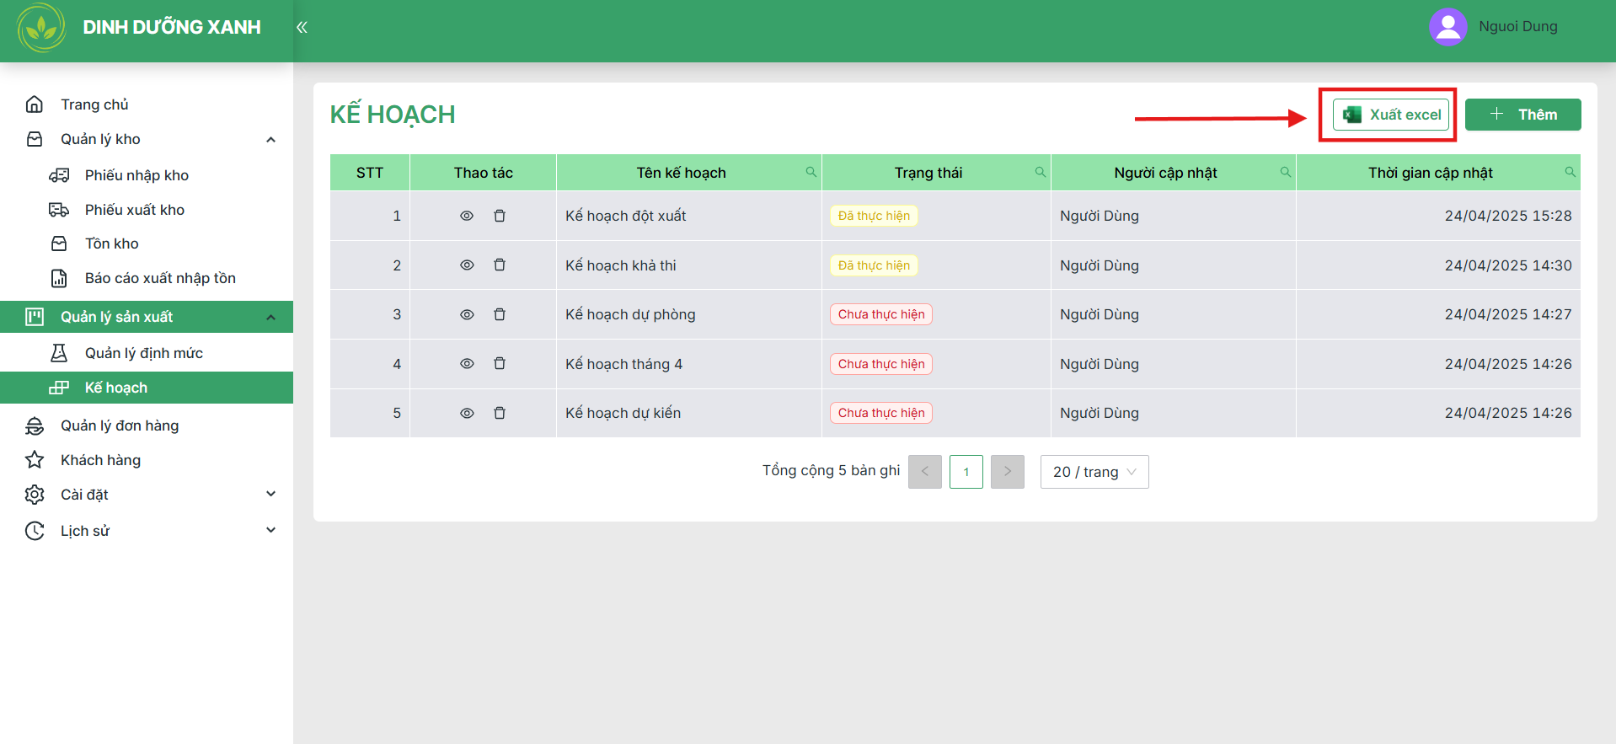The width and height of the screenshot is (1616, 744).
Task: Delete Kế hoạch khả thi with trash icon
Action: point(500,265)
